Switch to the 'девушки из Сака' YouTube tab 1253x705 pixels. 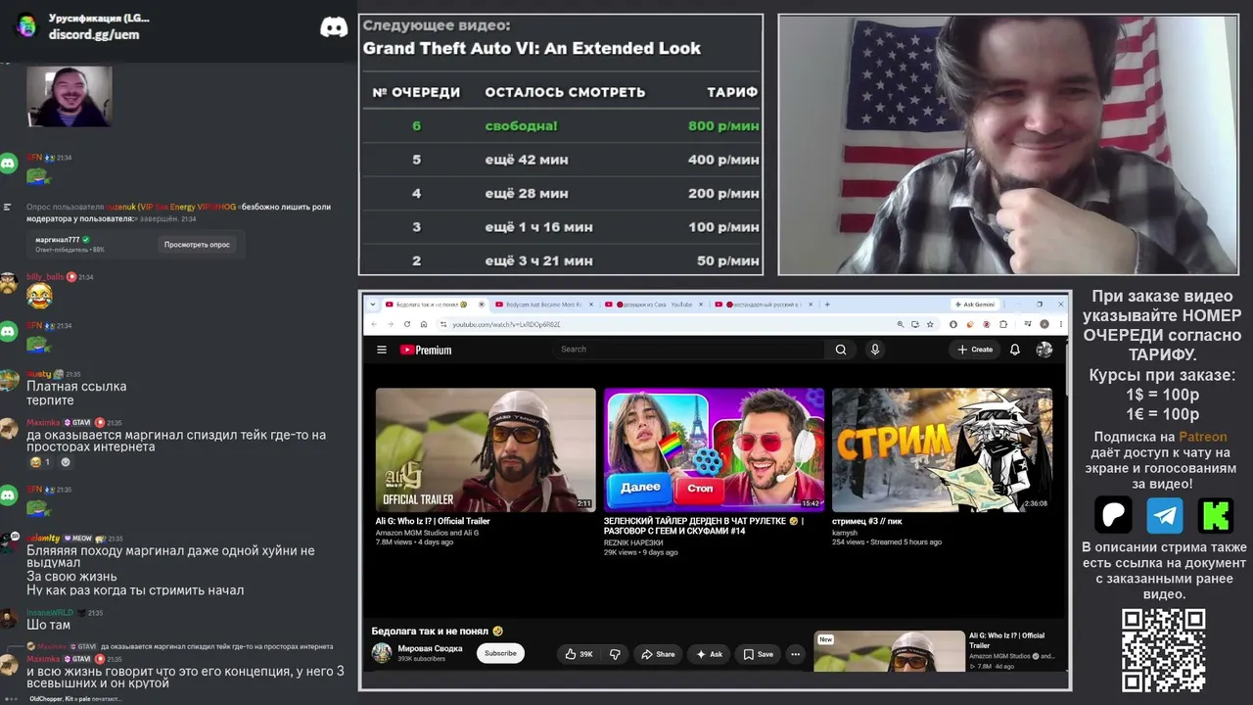652,305
